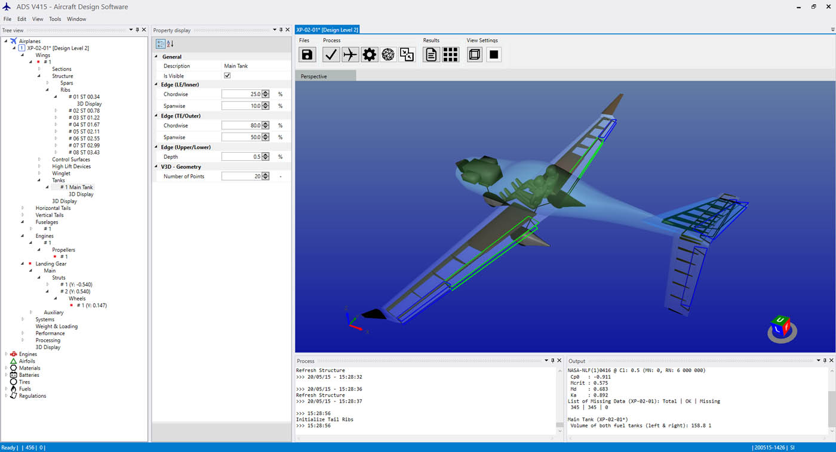Select the XP-02-01* [Design Level 2] document tab
The height and width of the screenshot is (452, 836).
point(327,30)
